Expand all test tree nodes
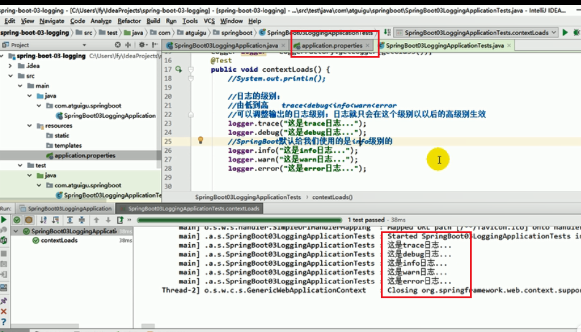 pos(69,220)
